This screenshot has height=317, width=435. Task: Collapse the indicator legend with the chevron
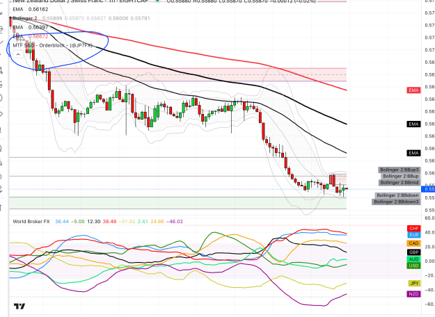tap(18, 54)
